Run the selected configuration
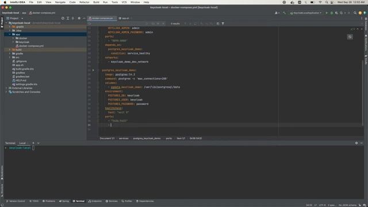368x207 pixels. [x=327, y=13]
